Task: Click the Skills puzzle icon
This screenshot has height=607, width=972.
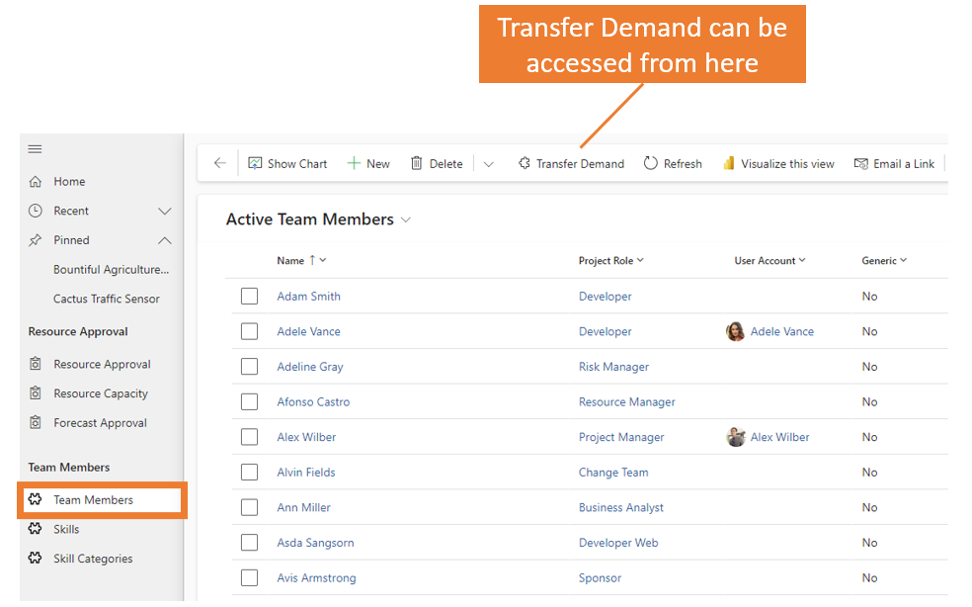Action: [x=35, y=529]
